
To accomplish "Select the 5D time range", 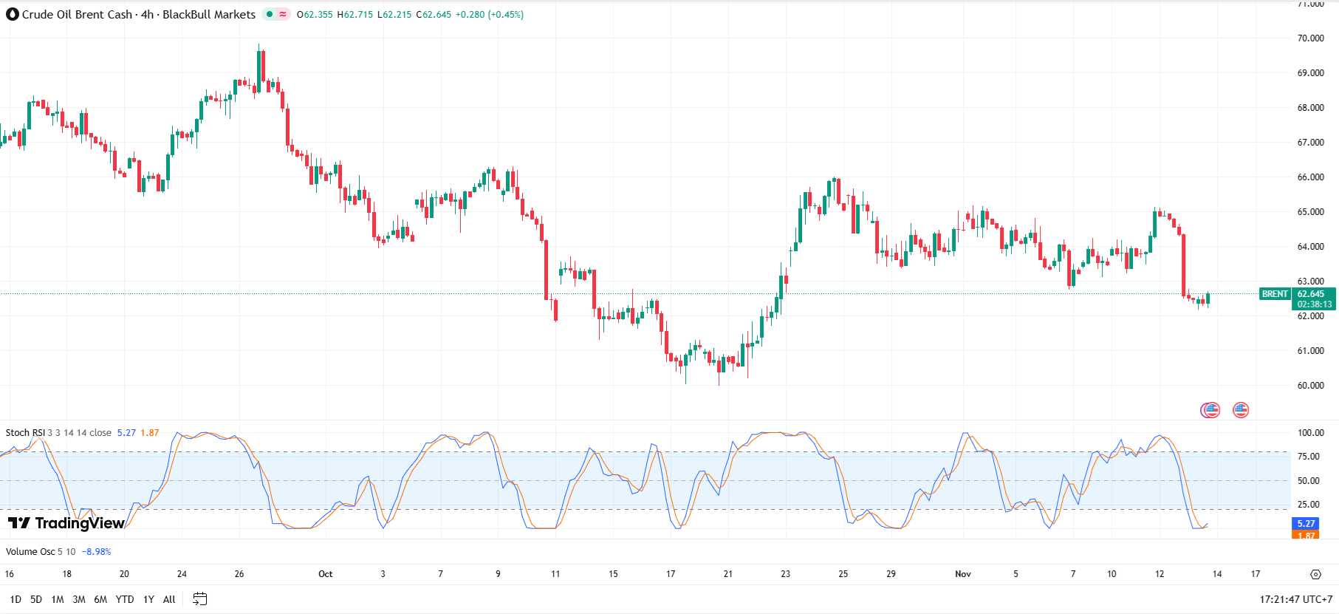I will 36,599.
